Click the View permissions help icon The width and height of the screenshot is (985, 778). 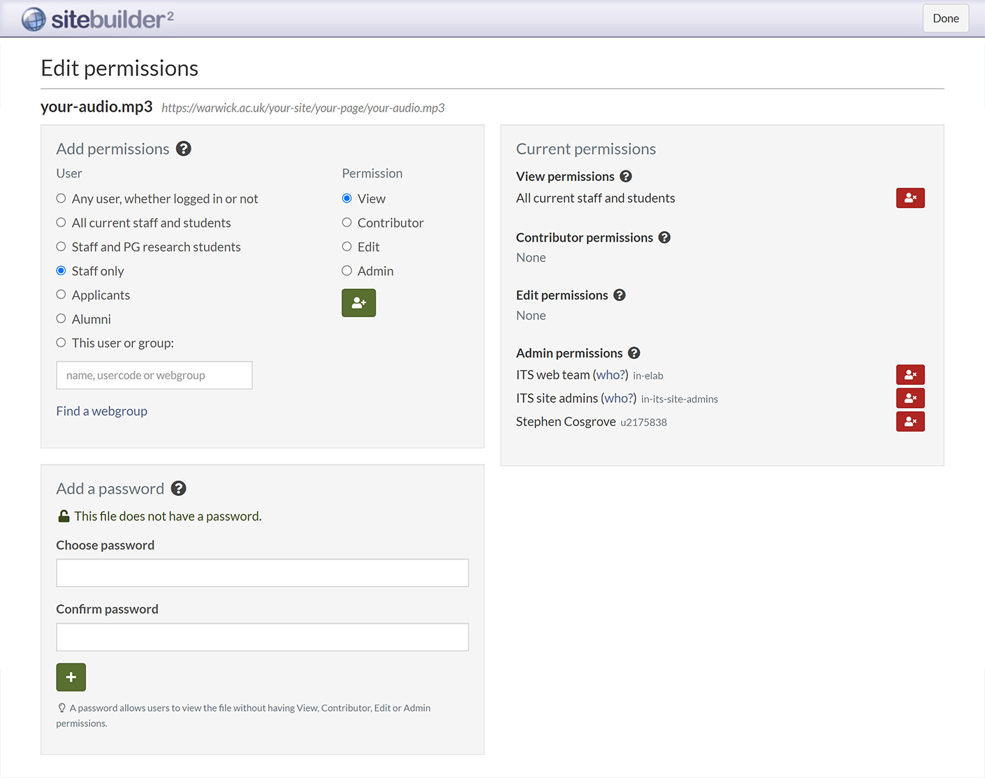[x=626, y=176]
